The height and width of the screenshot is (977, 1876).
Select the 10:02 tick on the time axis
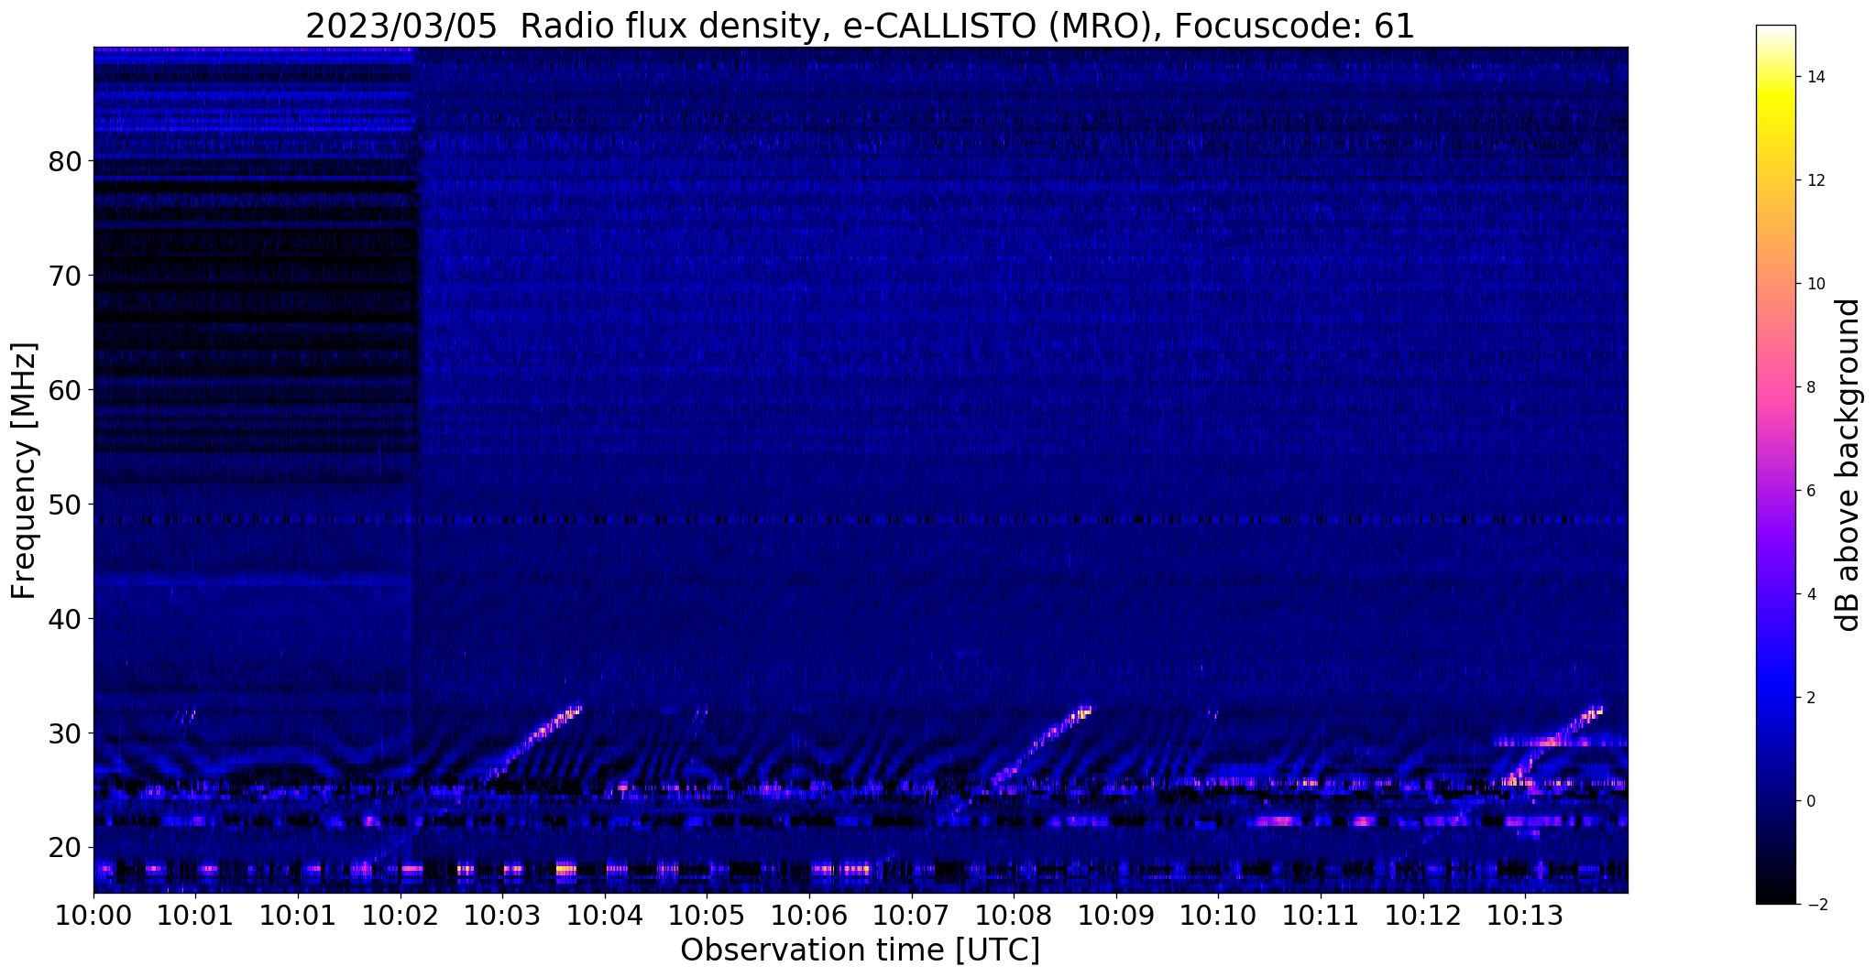(x=400, y=915)
